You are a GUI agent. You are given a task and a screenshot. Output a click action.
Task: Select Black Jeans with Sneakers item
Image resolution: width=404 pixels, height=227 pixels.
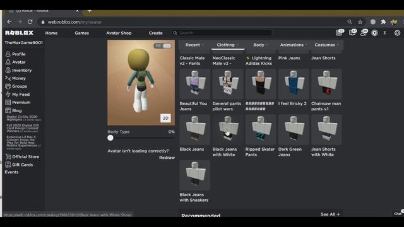[195, 181]
